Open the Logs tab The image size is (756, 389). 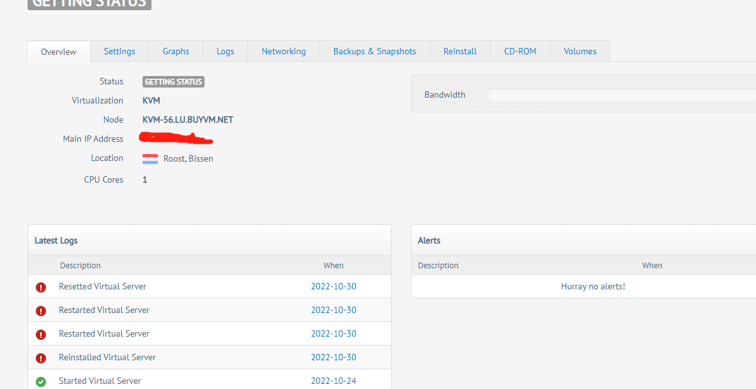225,51
